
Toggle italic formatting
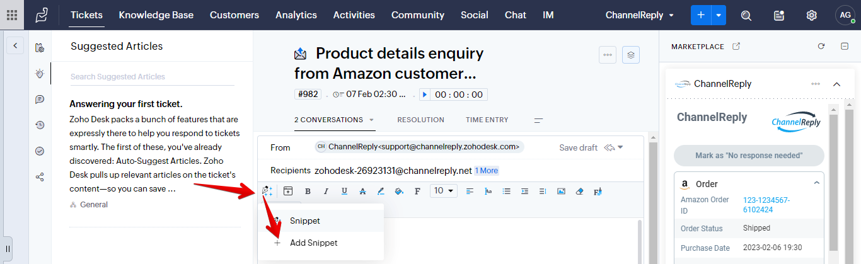point(326,191)
